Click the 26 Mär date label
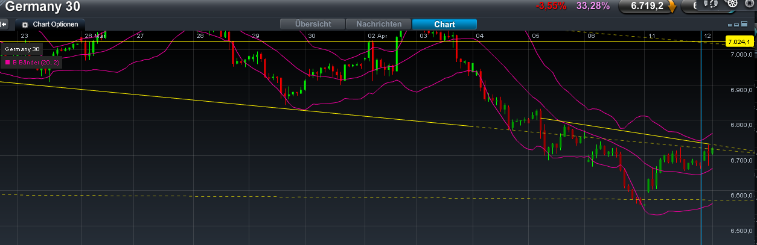The height and width of the screenshot is (245, 757). point(94,36)
